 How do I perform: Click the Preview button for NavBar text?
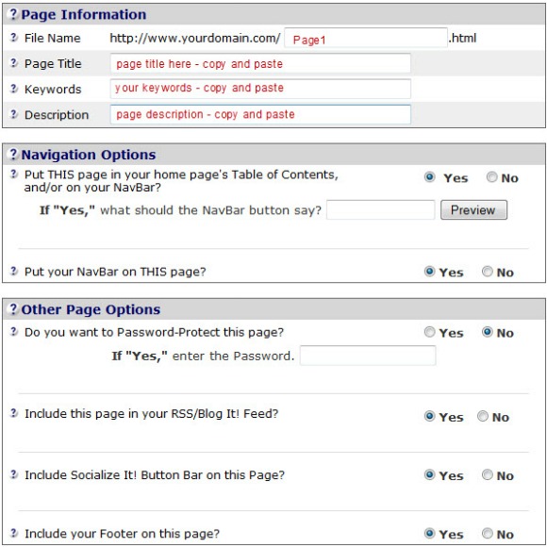(x=473, y=209)
